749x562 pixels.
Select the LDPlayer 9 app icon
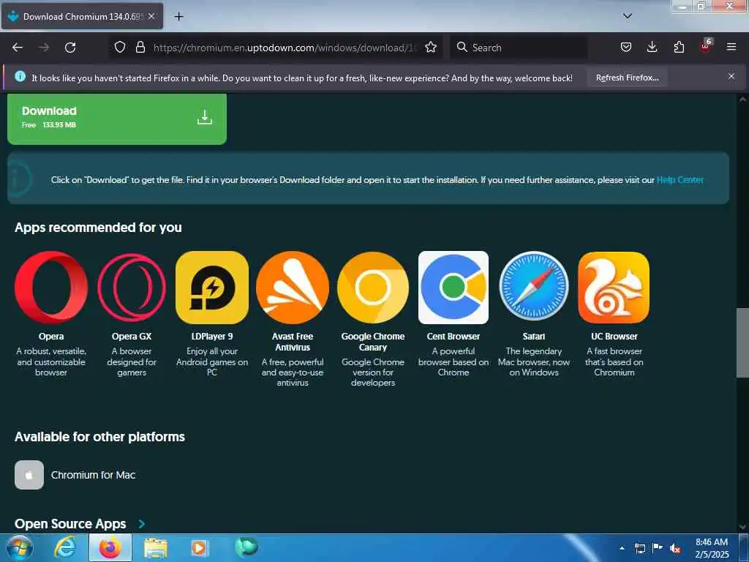[212, 288]
